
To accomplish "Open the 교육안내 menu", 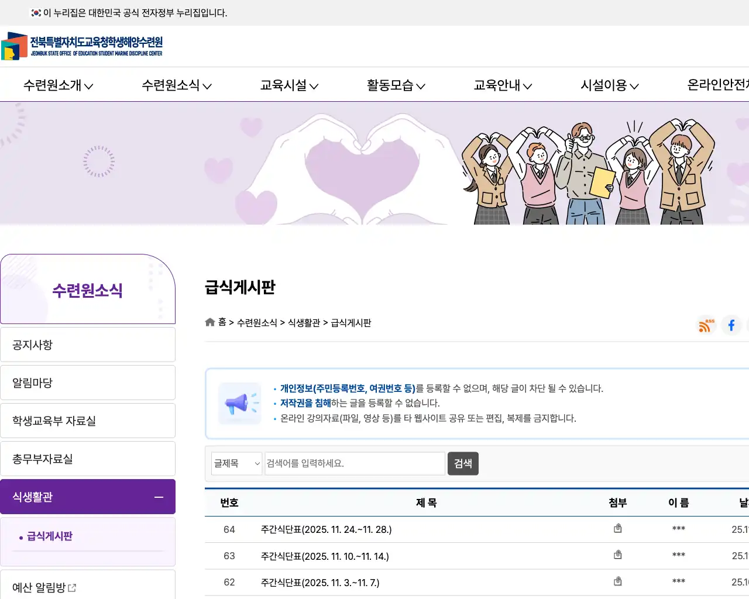I will coord(503,85).
